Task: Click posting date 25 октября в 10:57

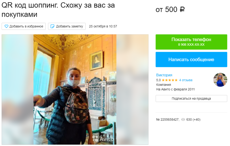Action: (103, 26)
